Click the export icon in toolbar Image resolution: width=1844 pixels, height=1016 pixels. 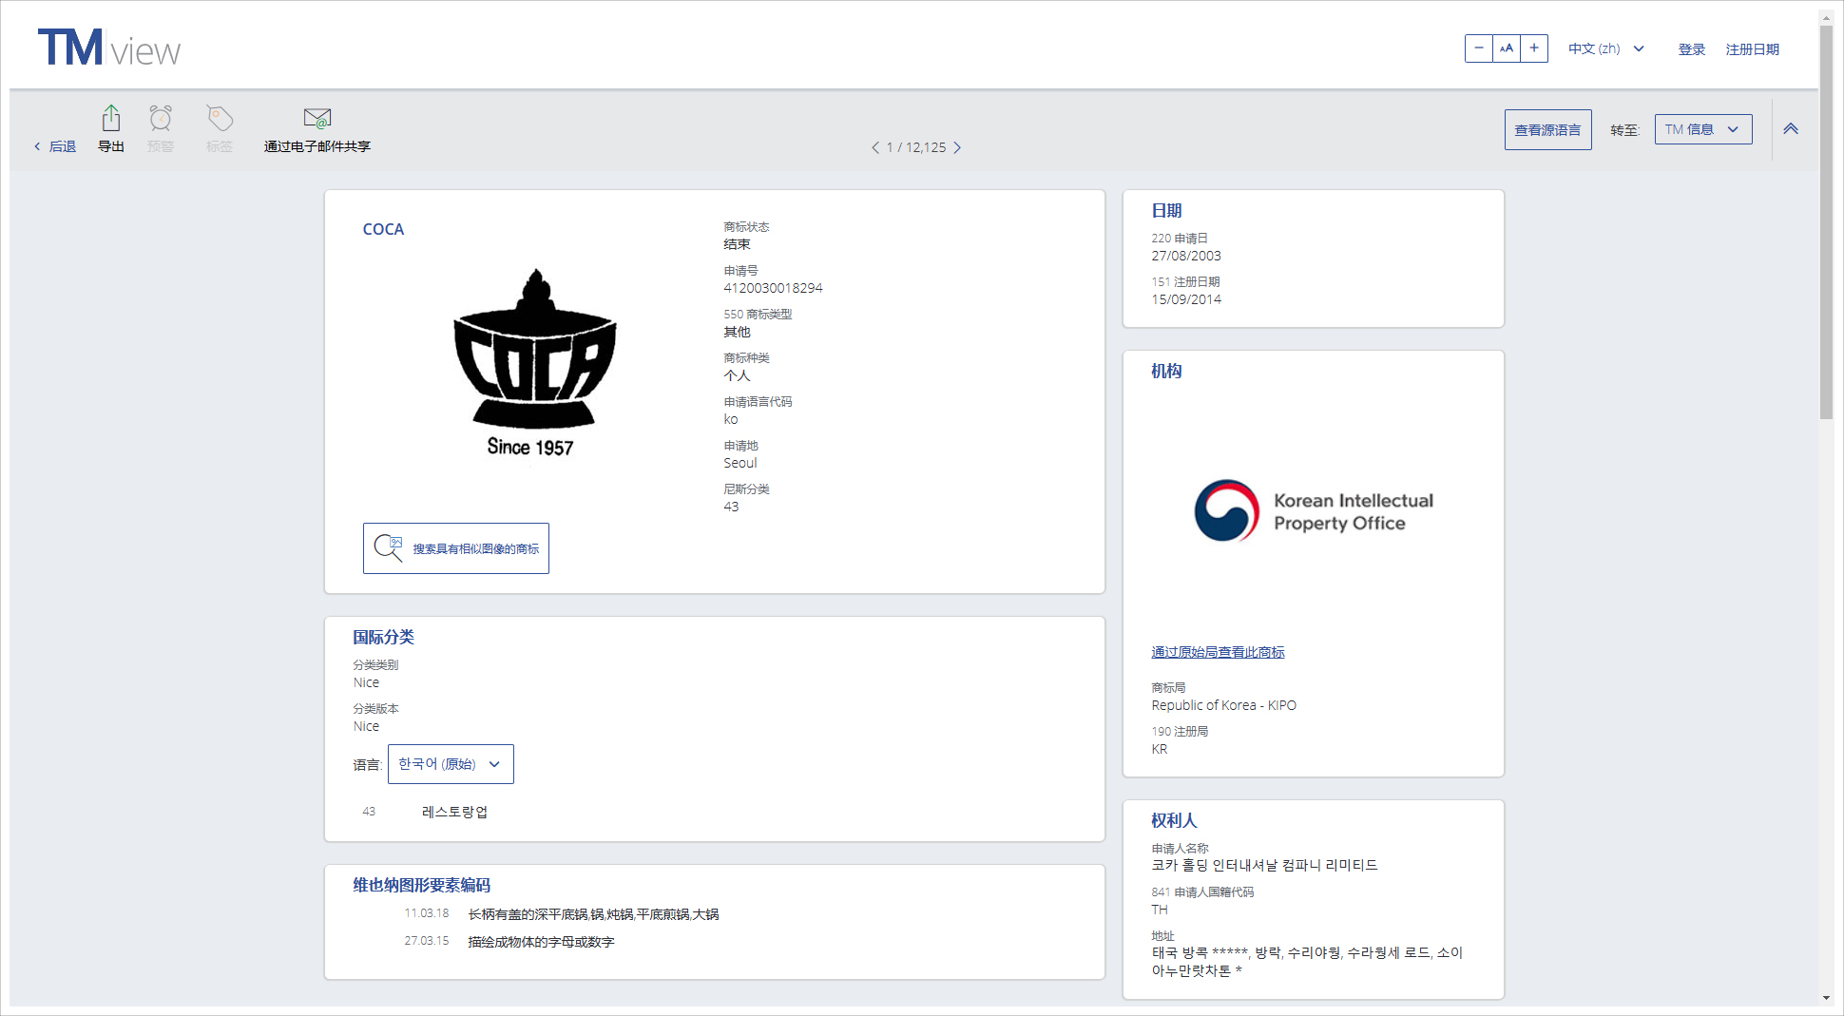(111, 119)
